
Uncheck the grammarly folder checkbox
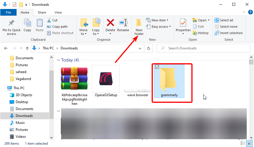157,67
